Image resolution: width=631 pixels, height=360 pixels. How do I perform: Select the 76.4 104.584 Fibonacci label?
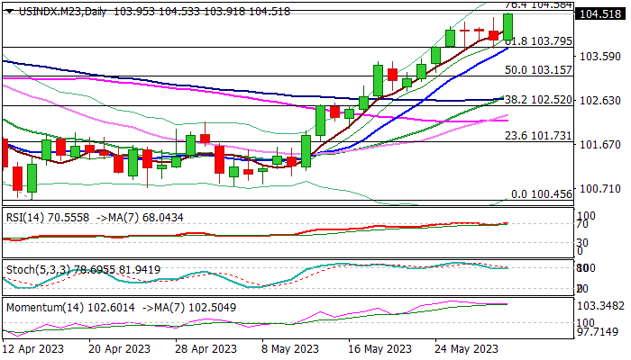tap(538, 4)
